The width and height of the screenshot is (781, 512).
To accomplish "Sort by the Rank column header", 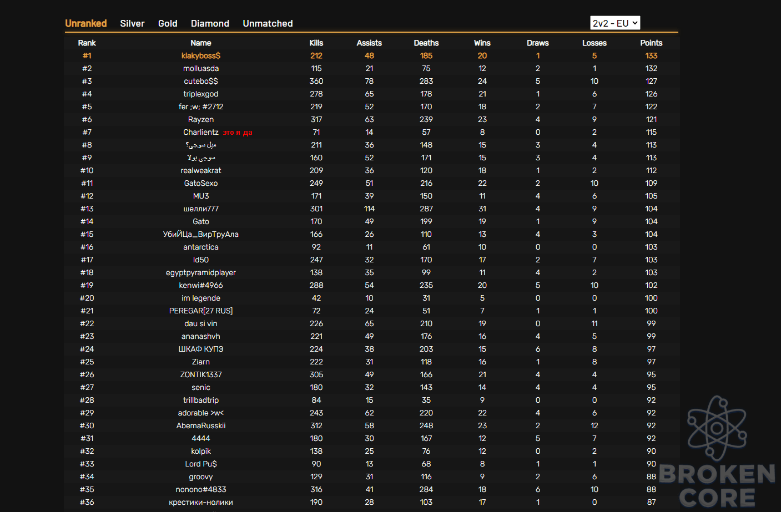I will [87, 43].
